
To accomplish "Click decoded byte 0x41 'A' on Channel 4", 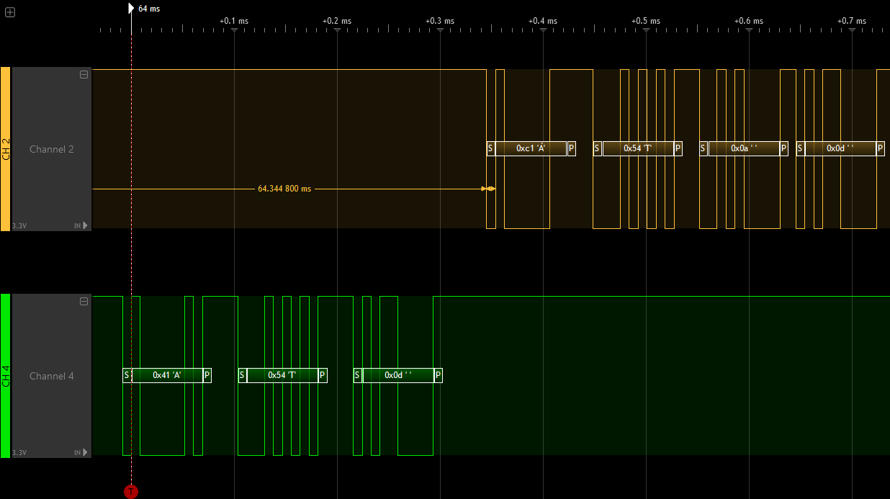I will point(166,375).
